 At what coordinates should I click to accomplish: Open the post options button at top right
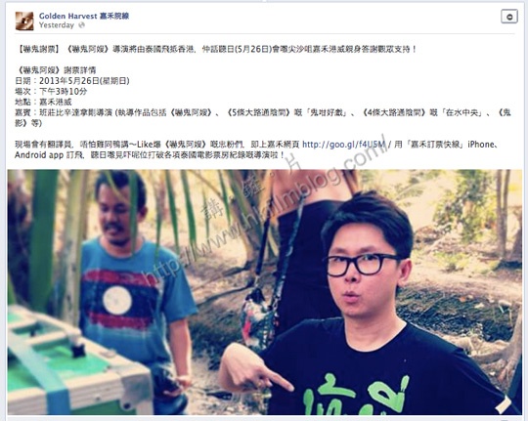(509, 17)
